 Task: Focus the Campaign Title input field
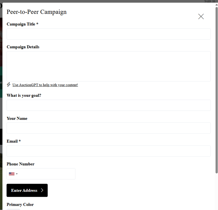click(x=108, y=34)
